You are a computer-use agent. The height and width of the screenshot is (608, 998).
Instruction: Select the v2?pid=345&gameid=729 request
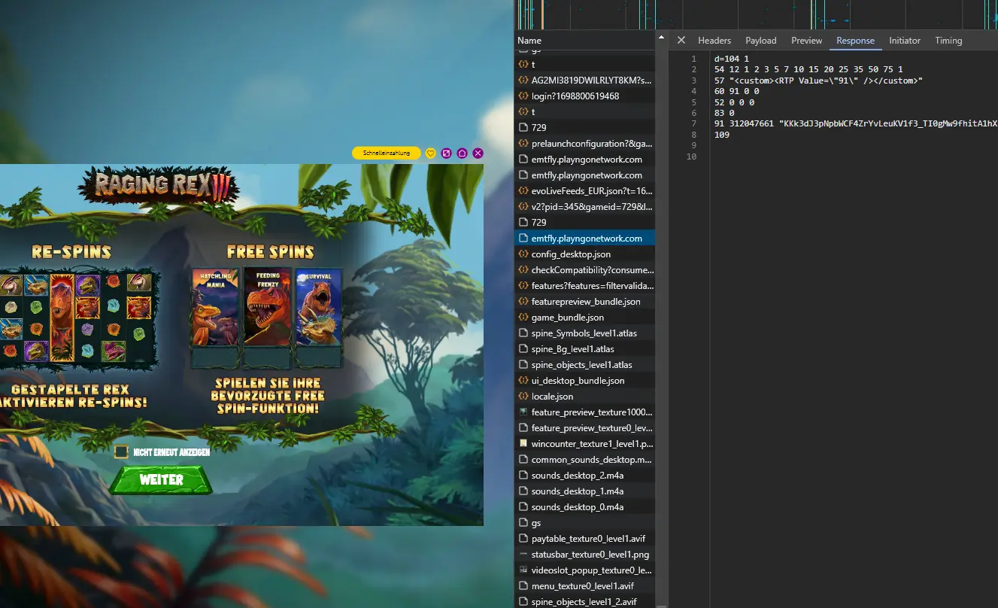click(585, 206)
